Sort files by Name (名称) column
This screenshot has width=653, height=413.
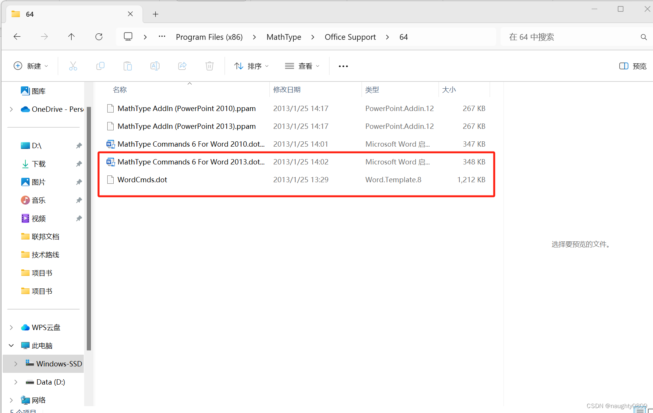coord(120,90)
